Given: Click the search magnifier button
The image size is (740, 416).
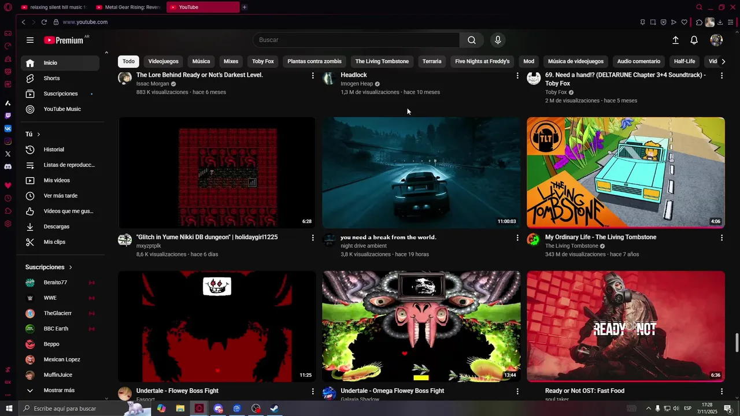Looking at the screenshot, I should tap(472, 40).
